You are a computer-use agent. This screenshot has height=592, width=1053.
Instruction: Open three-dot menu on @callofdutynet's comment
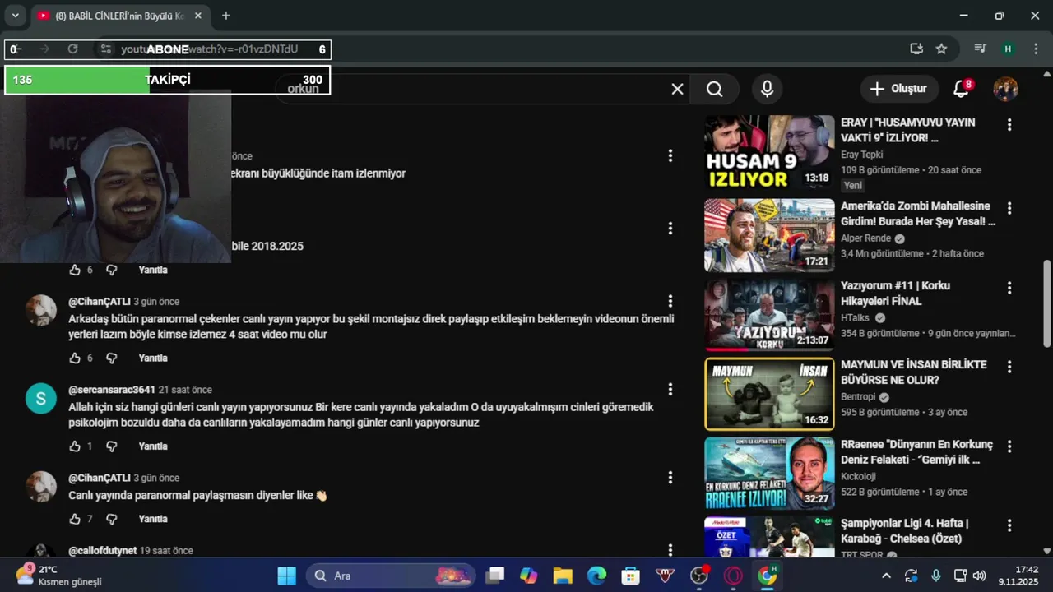(x=670, y=549)
